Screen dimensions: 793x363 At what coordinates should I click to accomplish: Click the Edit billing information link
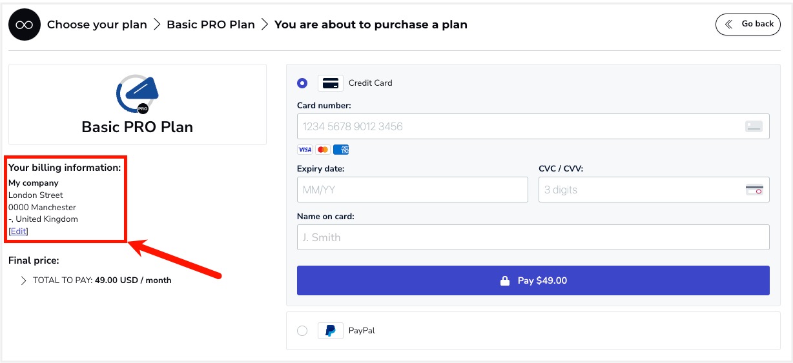click(x=19, y=231)
